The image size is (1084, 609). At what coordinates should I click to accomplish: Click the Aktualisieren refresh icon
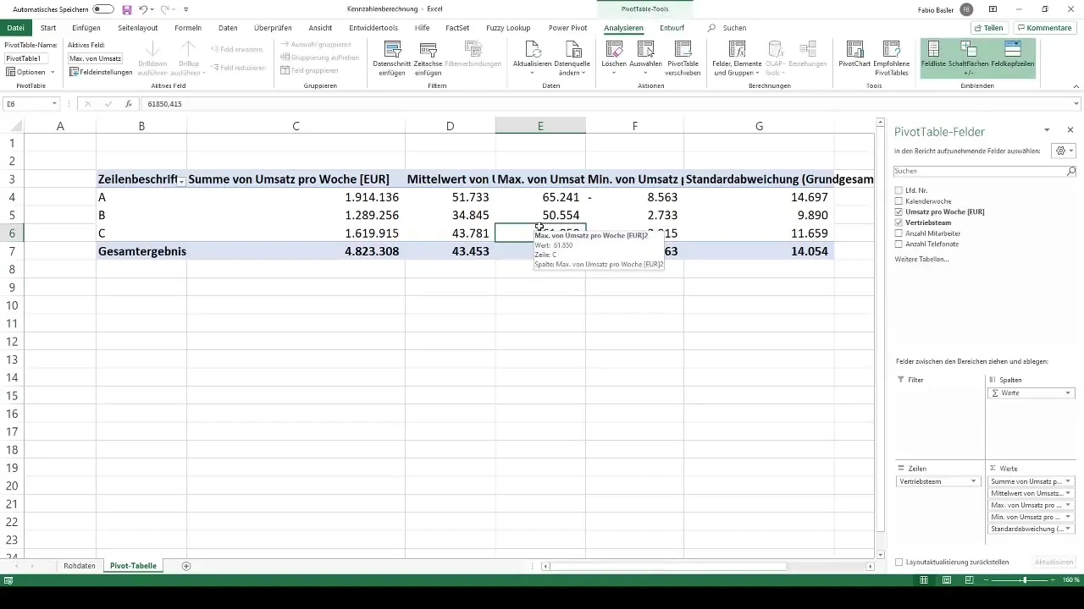click(533, 49)
